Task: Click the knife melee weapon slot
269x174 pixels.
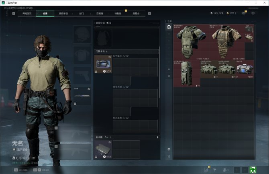Action: coord(82,96)
